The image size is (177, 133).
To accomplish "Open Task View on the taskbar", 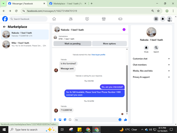I will point(62,129).
